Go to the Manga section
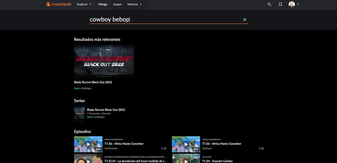 click(103, 4)
